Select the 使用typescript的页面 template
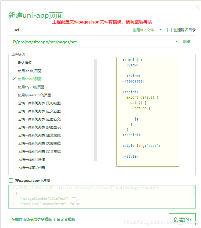201x228 pixels. coord(34,95)
